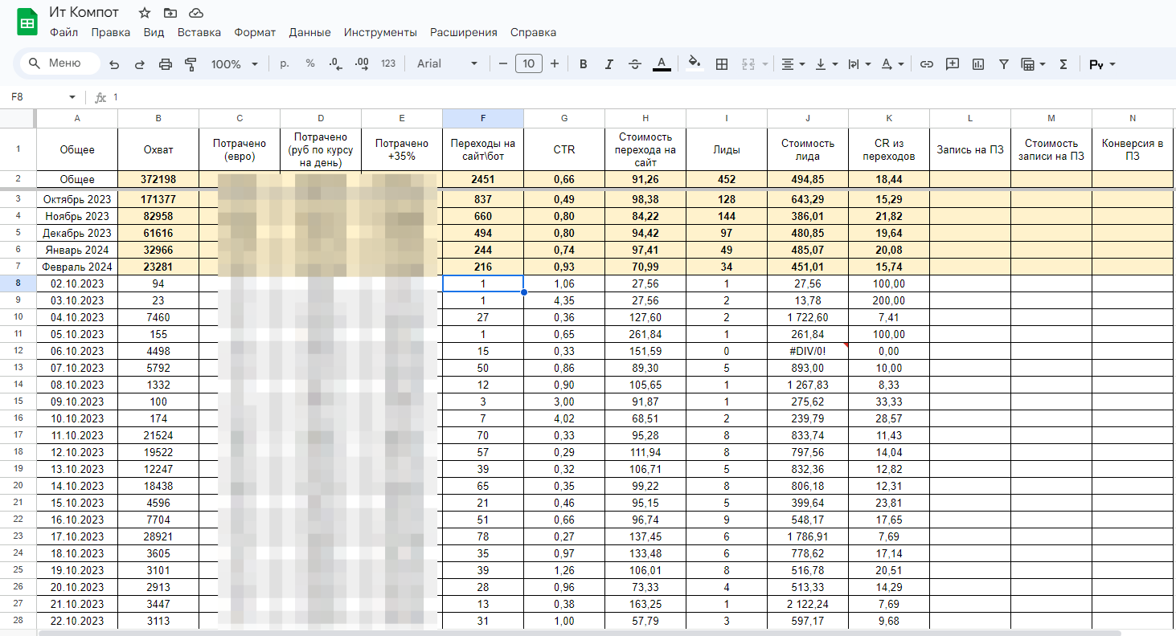1176x636 pixels.
Task: Open the Формат menu
Action: (255, 33)
